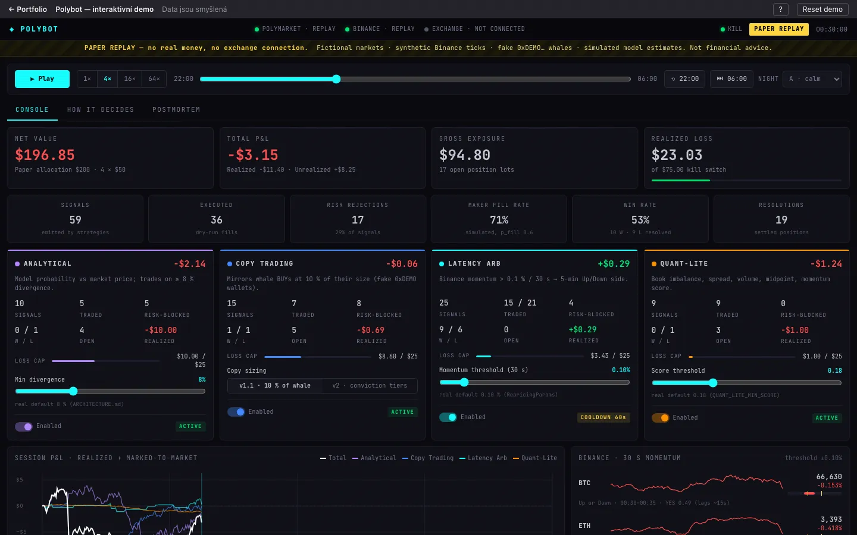Toggle Latency Arb Enabled switch
The height and width of the screenshot is (535, 857).
pyautogui.click(x=448, y=417)
